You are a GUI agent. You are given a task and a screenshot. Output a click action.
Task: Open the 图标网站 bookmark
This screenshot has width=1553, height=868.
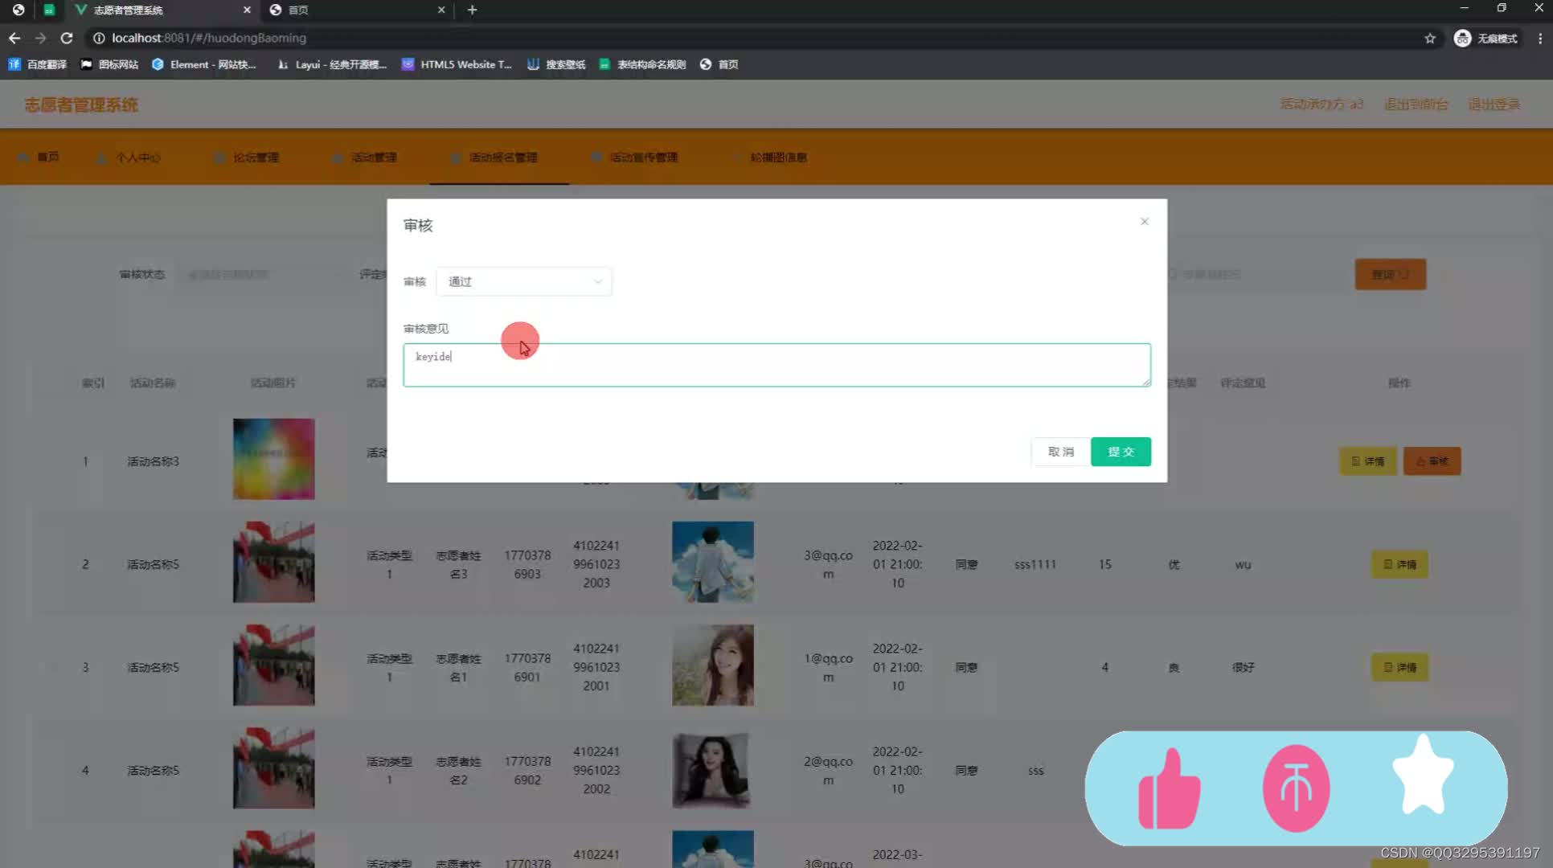point(110,64)
